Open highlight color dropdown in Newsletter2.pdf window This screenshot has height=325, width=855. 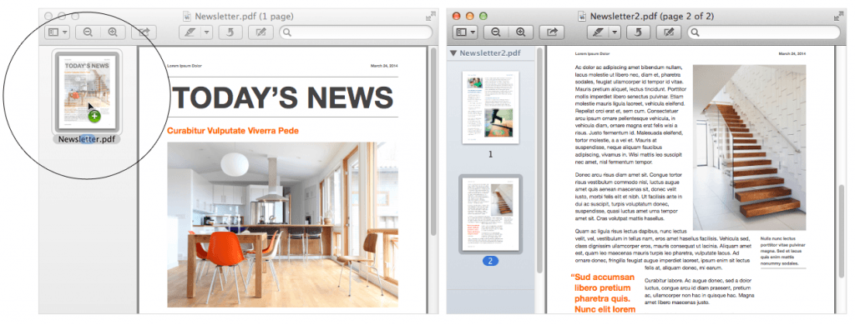[x=615, y=32]
